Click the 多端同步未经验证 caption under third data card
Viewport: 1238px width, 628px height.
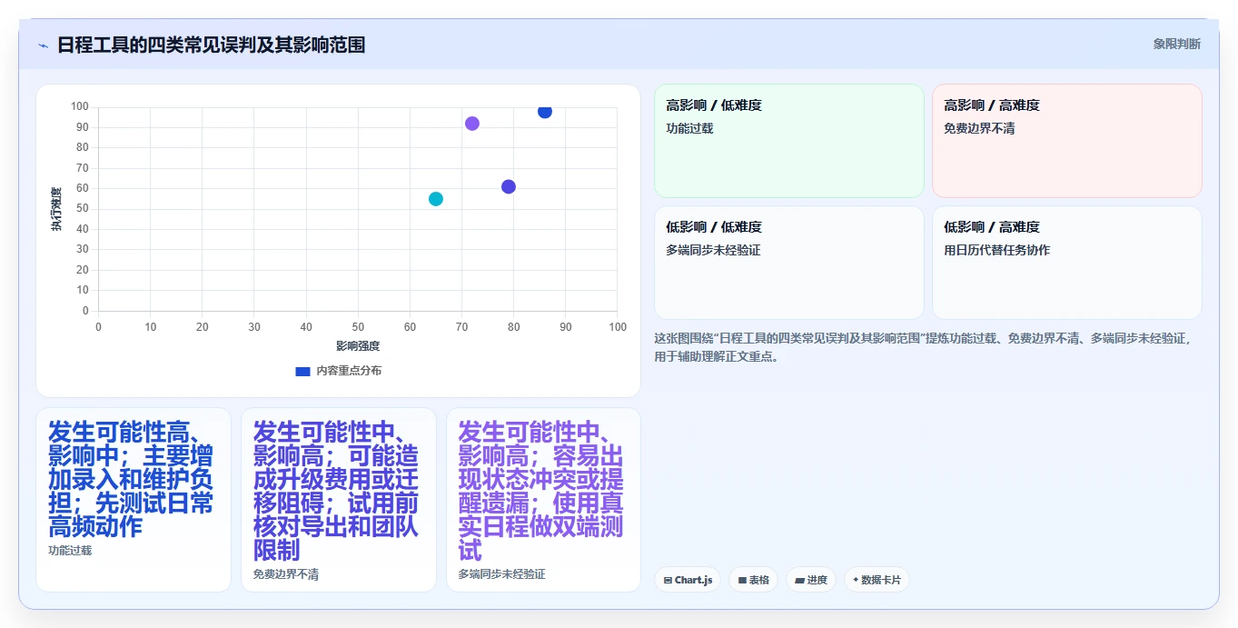click(502, 573)
